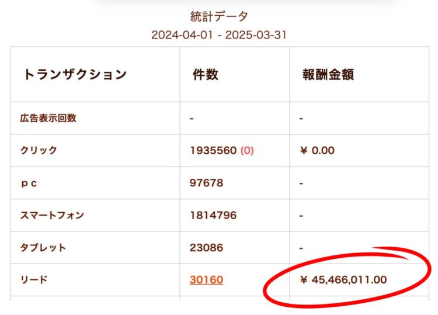Select the リード row label

[x=34, y=280]
